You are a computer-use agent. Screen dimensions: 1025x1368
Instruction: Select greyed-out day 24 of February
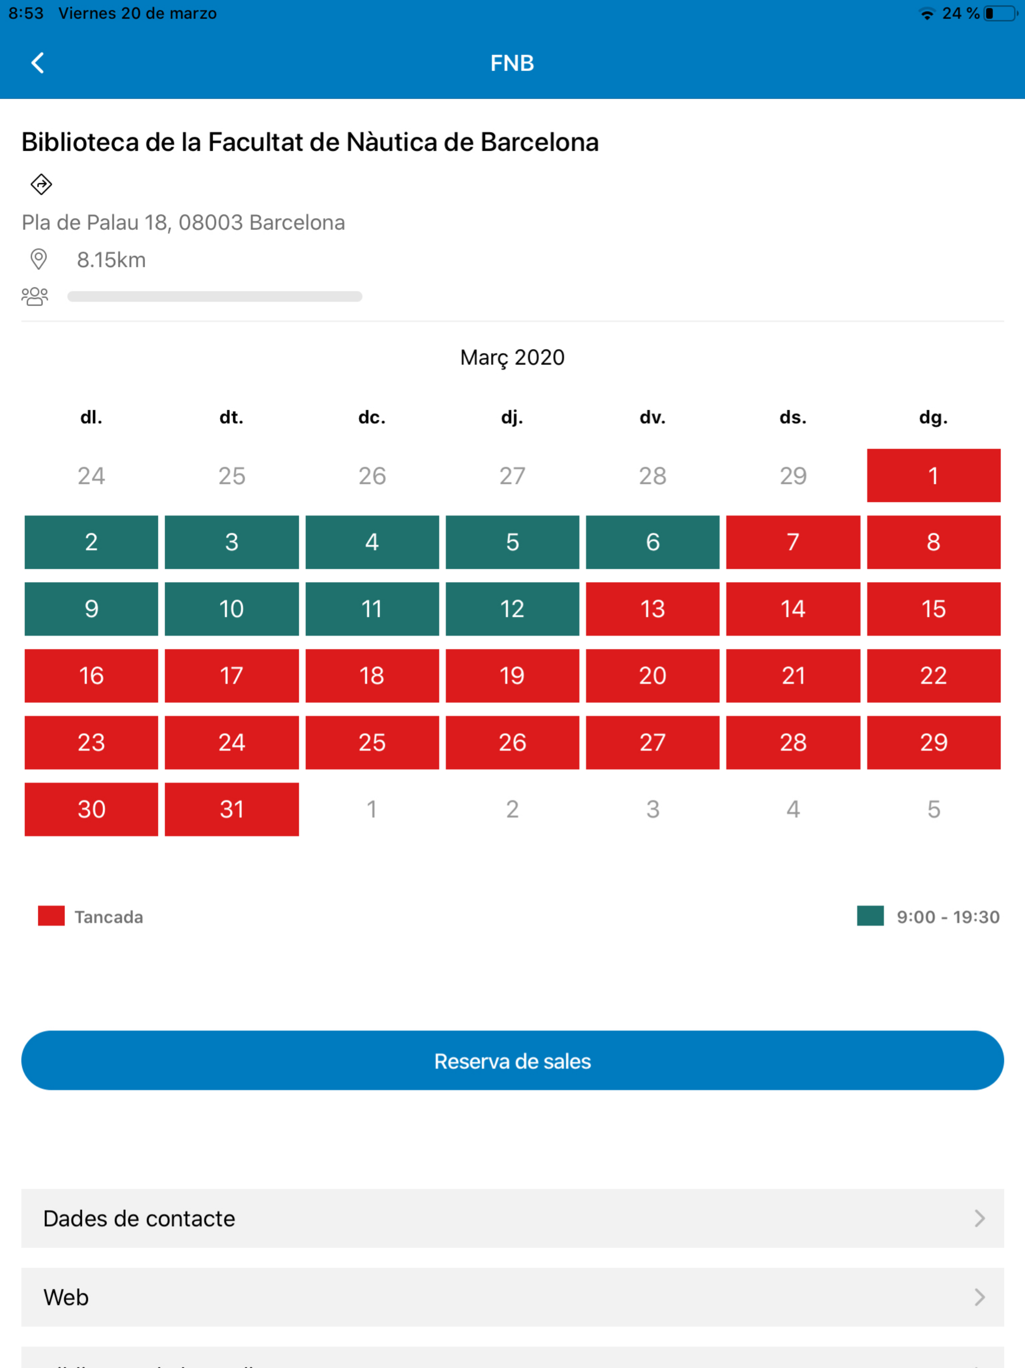(90, 476)
